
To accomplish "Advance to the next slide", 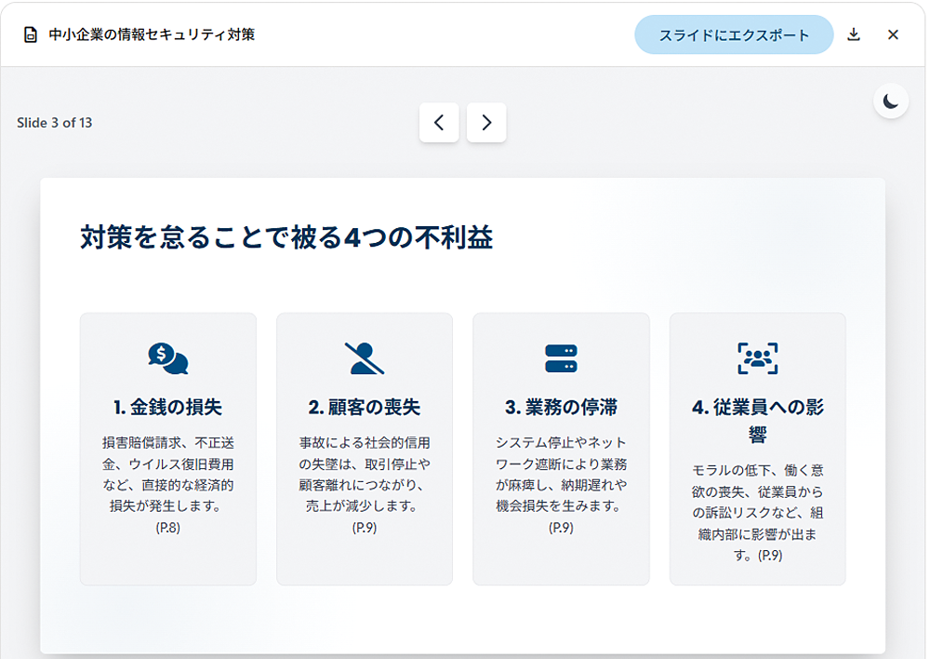I will [x=486, y=123].
